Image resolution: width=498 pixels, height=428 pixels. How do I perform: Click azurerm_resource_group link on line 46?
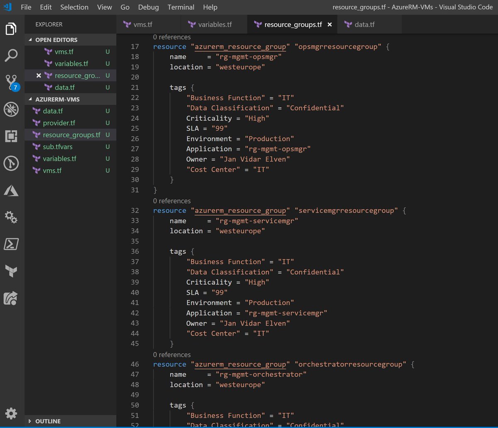pos(240,364)
